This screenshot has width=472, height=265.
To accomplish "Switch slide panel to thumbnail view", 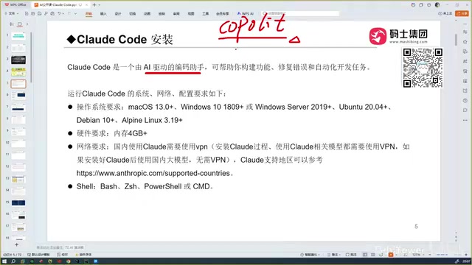I will coord(20,24).
